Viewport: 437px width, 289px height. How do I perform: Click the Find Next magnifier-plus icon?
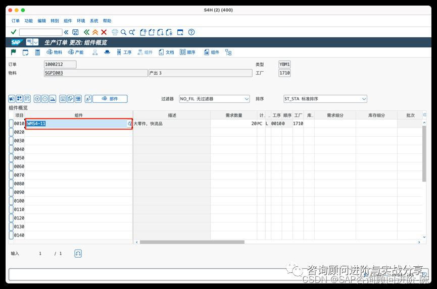coord(132,32)
